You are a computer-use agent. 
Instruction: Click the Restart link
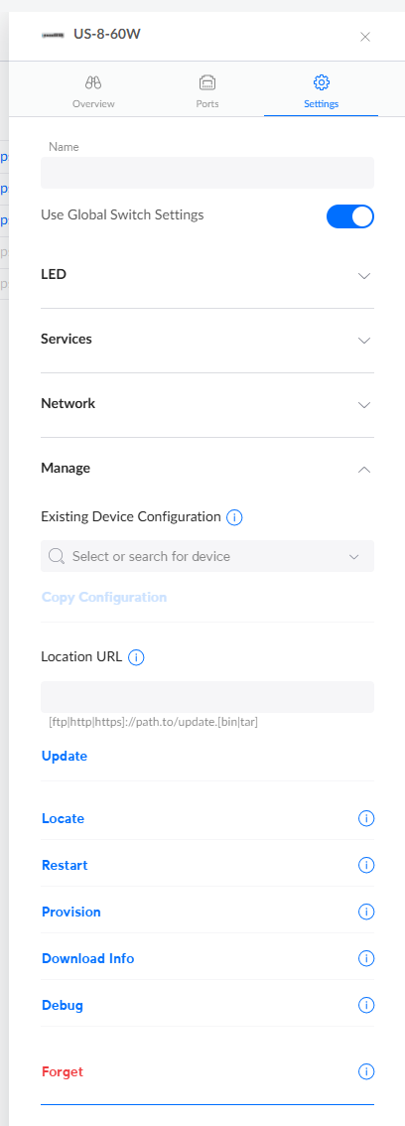pyautogui.click(x=65, y=865)
